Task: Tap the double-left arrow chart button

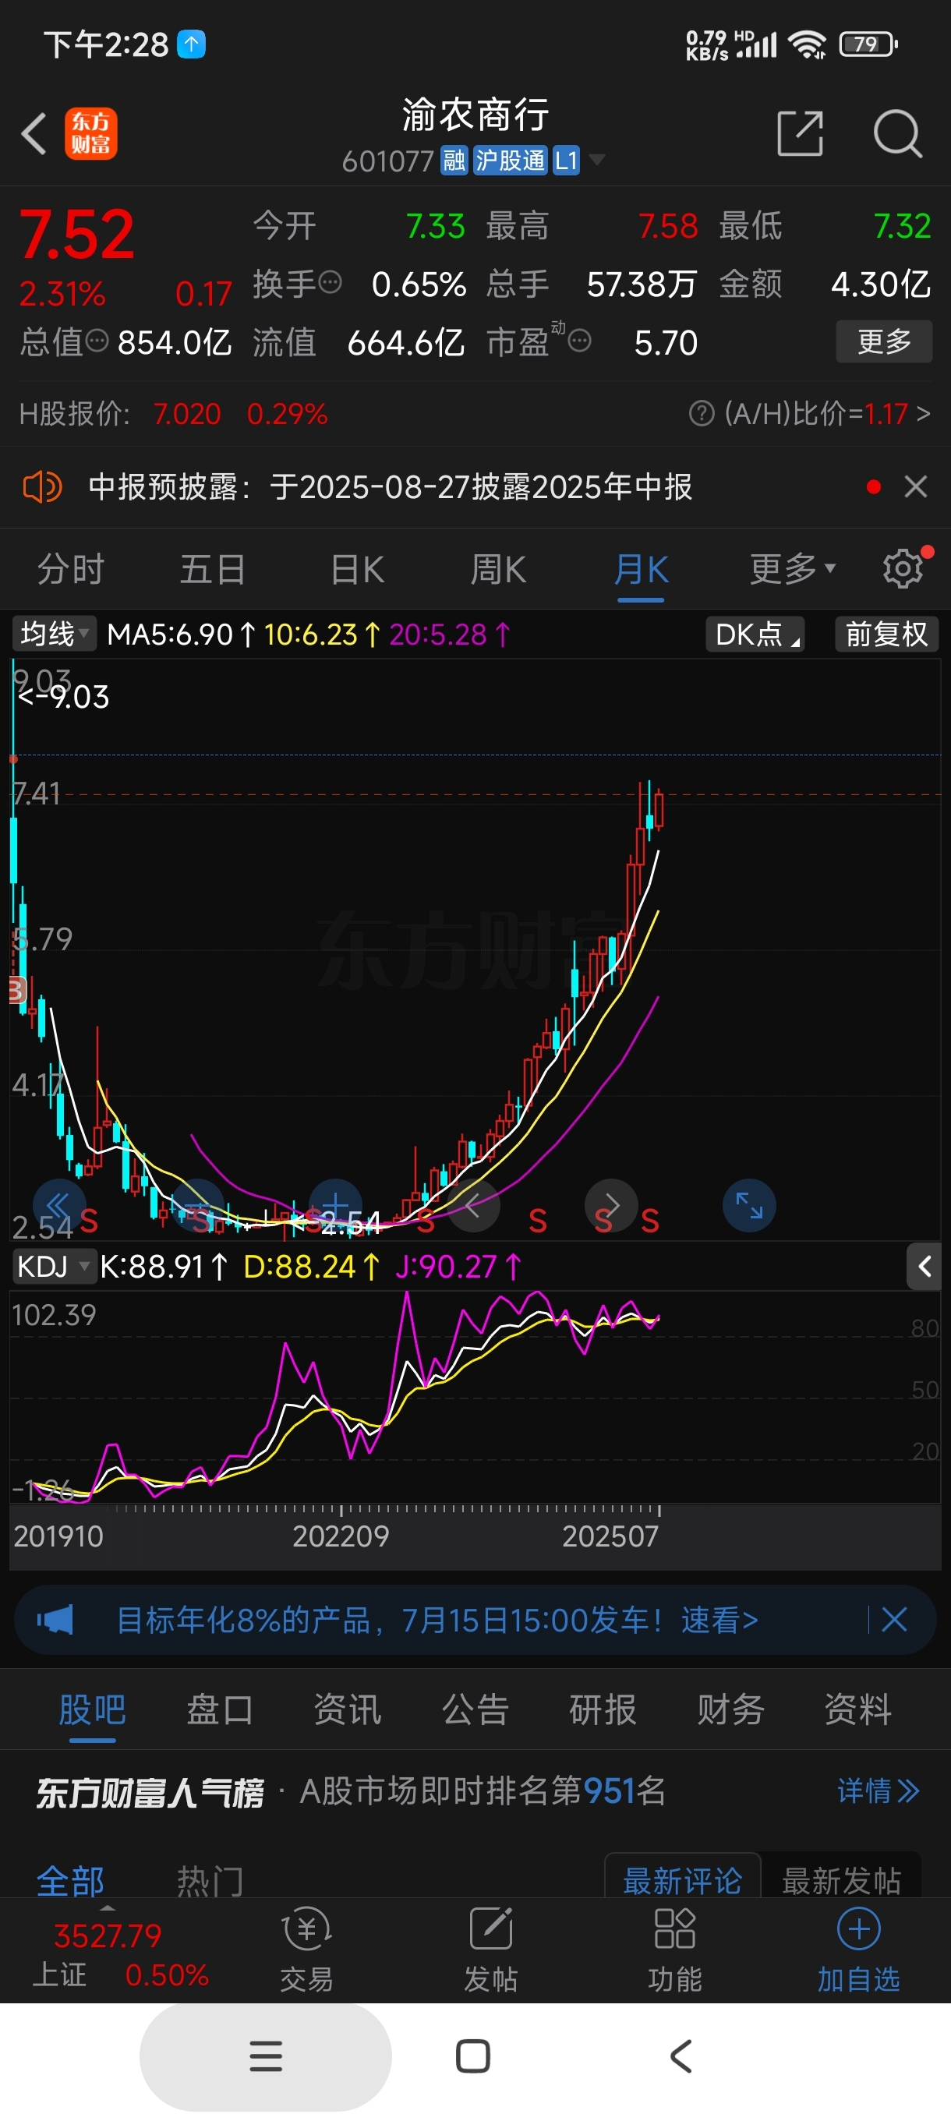Action: 59,1206
